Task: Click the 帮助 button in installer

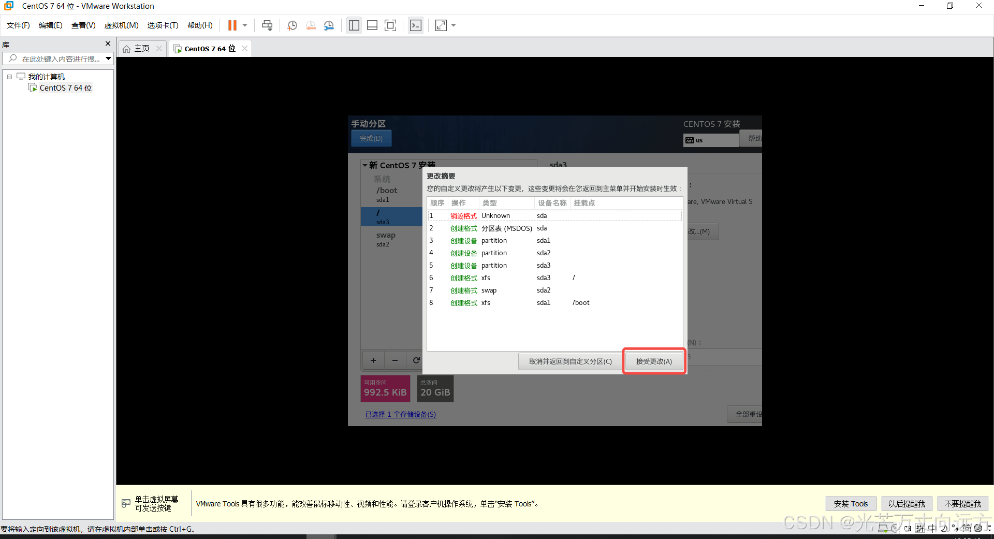Action: (x=752, y=138)
